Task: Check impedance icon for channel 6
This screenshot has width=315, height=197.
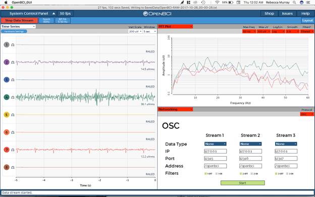Action: [13, 132]
